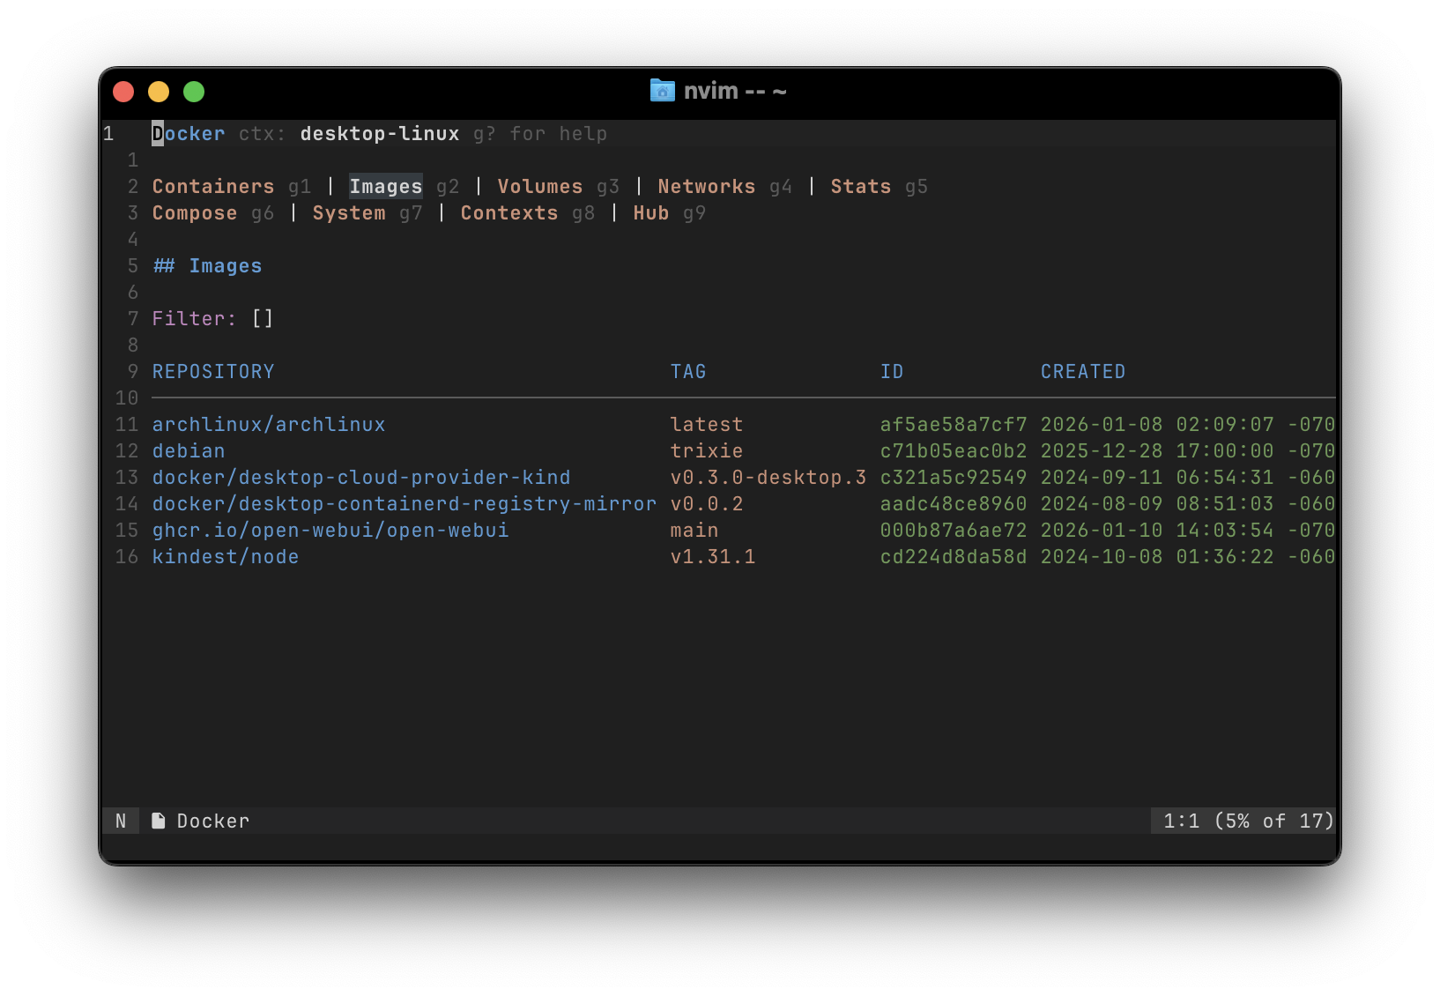The image size is (1440, 996).
Task: Click the '## Images' heading
Action: [x=207, y=266]
